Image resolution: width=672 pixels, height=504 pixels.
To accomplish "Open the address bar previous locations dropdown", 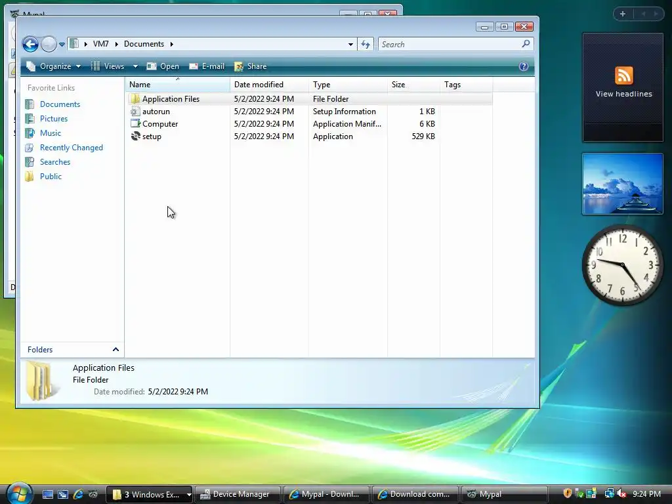I will 350,44.
